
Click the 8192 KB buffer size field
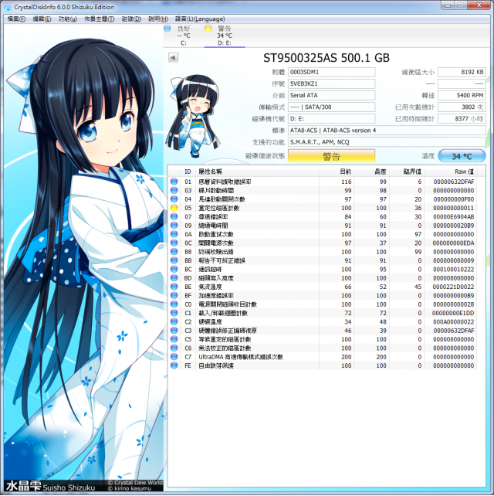click(462, 72)
